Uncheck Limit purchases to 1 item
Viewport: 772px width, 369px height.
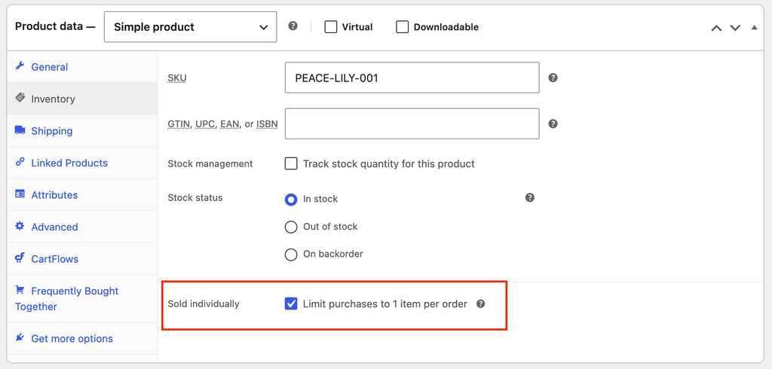291,304
